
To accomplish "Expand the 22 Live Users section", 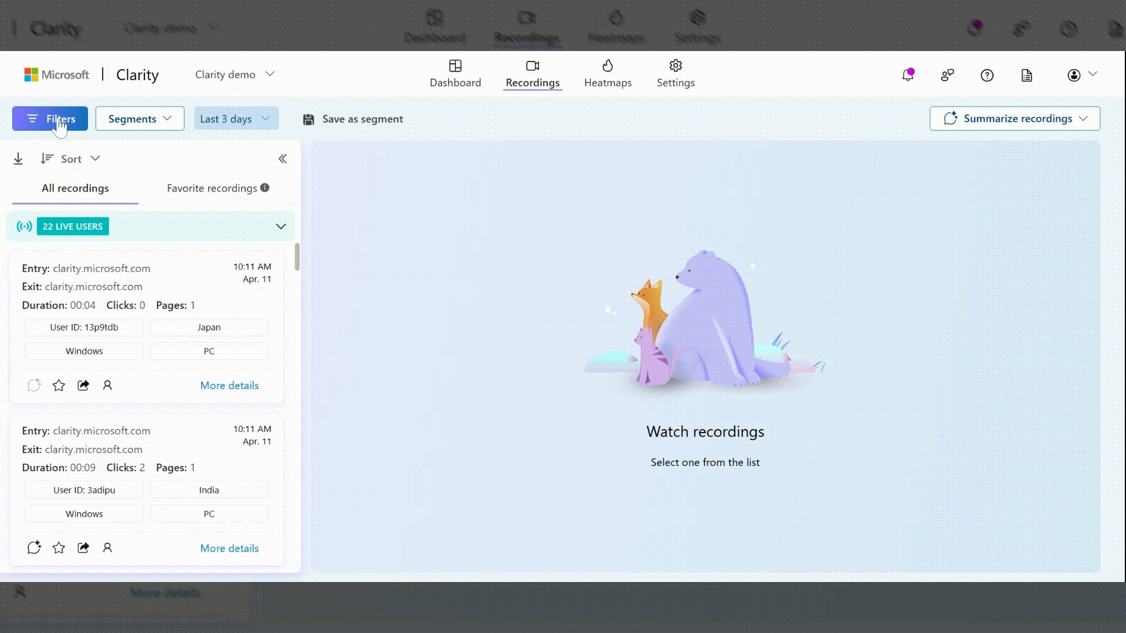I will coord(281,226).
